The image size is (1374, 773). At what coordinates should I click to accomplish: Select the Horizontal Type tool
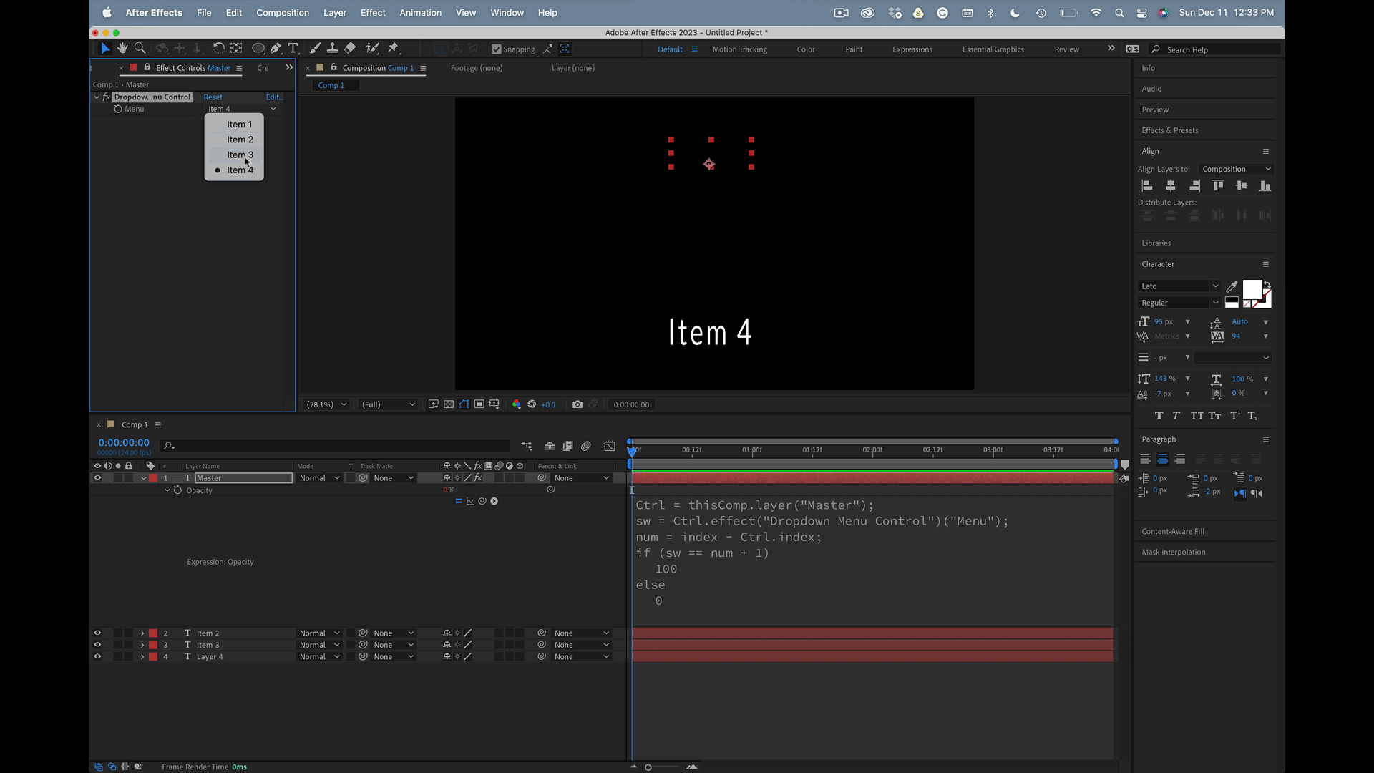pos(293,48)
